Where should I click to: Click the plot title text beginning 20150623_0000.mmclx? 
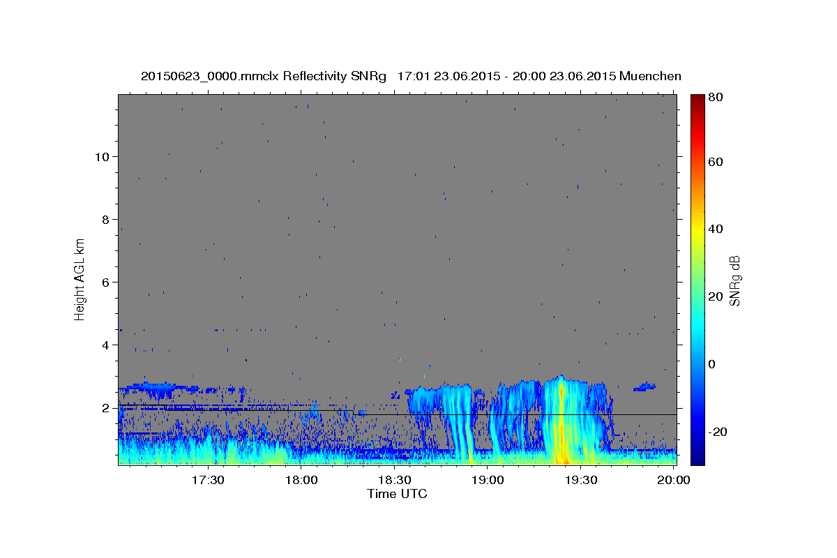point(411,76)
